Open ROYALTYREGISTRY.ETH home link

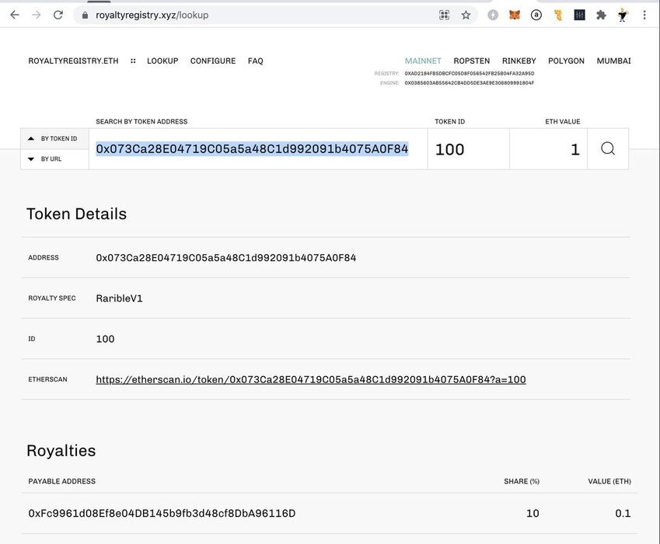(x=73, y=61)
